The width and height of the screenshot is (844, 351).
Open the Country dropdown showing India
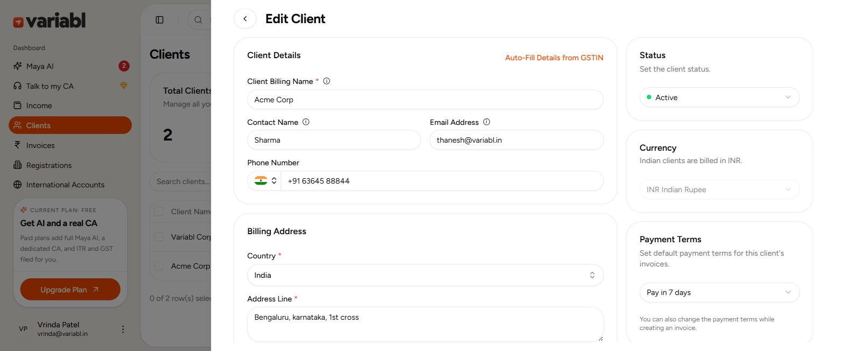[425, 275]
